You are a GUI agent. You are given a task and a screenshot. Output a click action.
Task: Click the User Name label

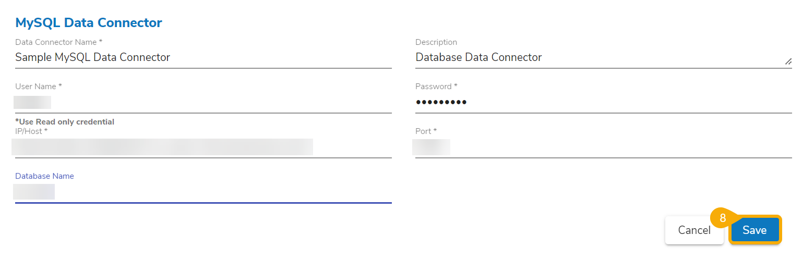click(39, 86)
